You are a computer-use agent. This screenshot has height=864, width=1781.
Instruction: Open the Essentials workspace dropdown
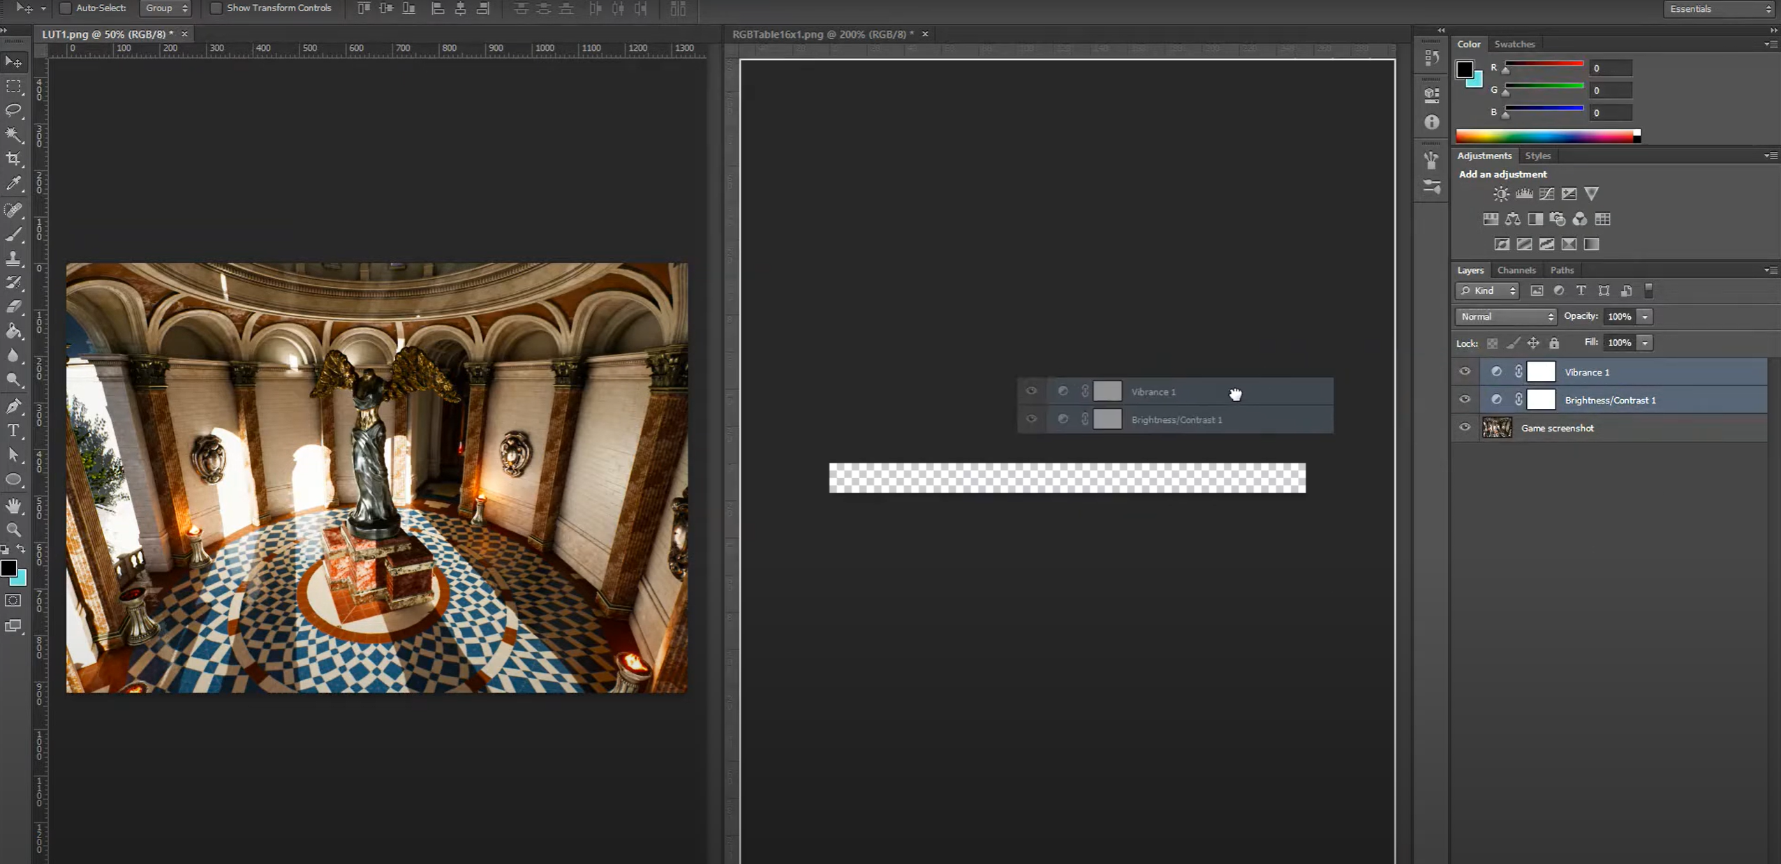(1719, 9)
